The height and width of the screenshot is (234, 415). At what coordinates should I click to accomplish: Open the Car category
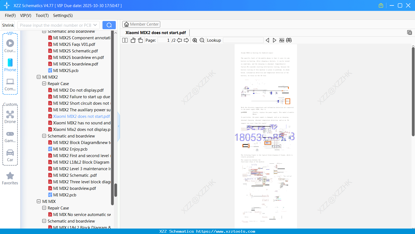(10, 155)
